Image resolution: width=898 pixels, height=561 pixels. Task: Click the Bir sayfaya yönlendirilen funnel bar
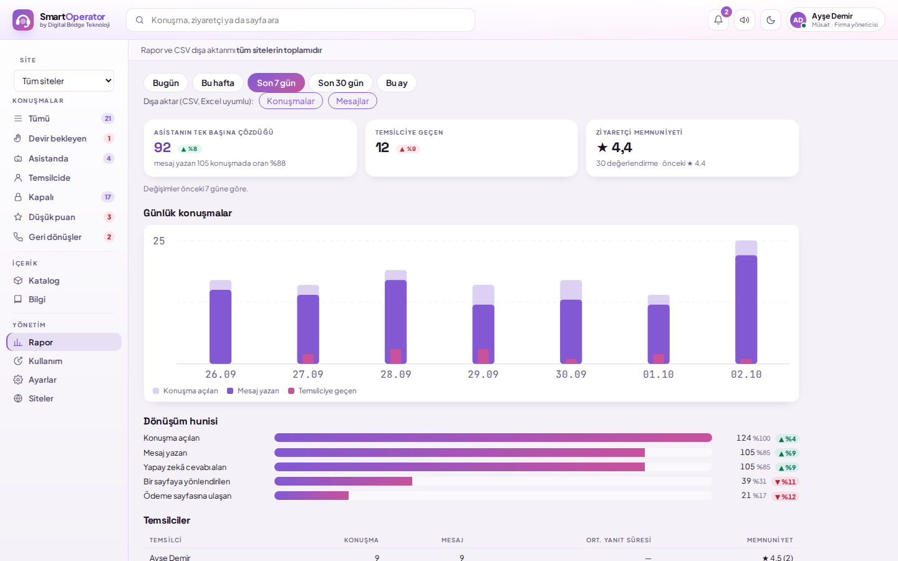[493, 481]
